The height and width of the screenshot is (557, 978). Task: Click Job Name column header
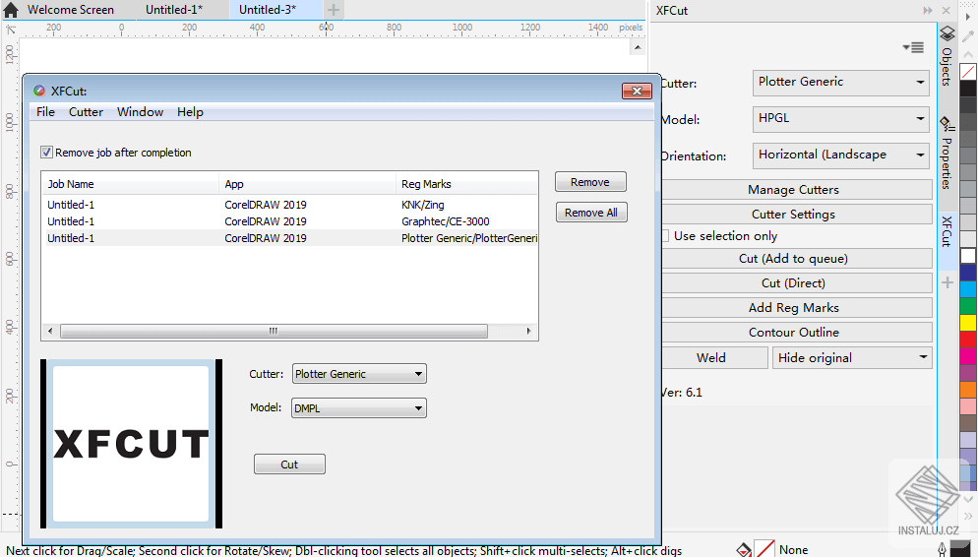[x=131, y=184]
